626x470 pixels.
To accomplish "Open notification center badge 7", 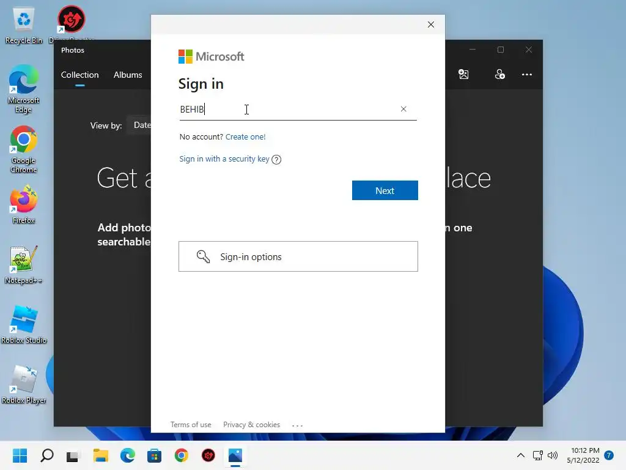I will [x=609, y=455].
